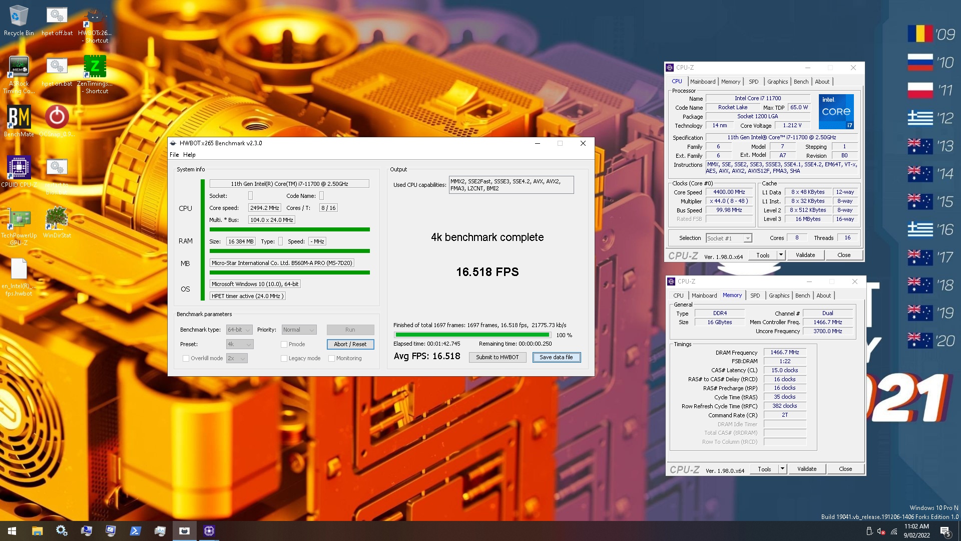Viewport: 961px width, 541px height.
Task: Click the Abort / Reset button
Action: (x=350, y=344)
